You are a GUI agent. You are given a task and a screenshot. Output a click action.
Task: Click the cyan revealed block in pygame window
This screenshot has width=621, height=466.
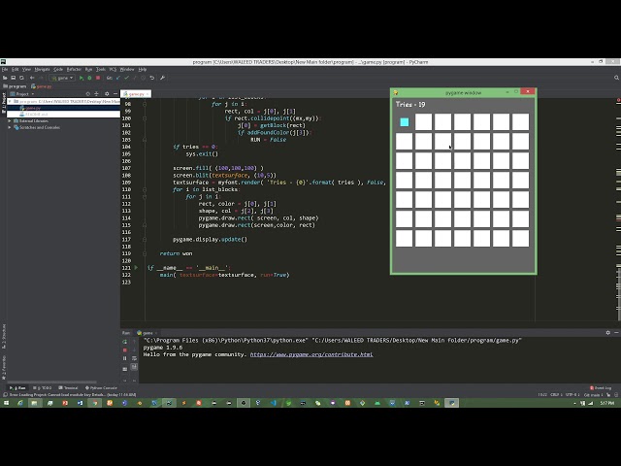pos(405,122)
